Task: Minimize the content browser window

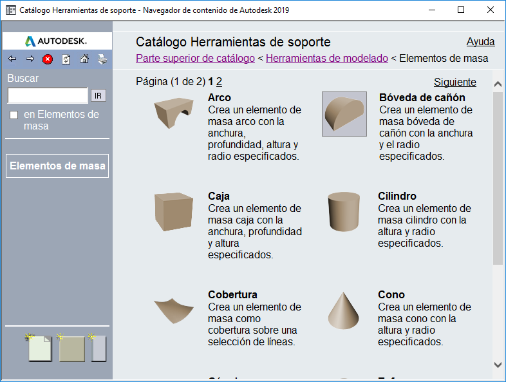Action: [x=432, y=10]
